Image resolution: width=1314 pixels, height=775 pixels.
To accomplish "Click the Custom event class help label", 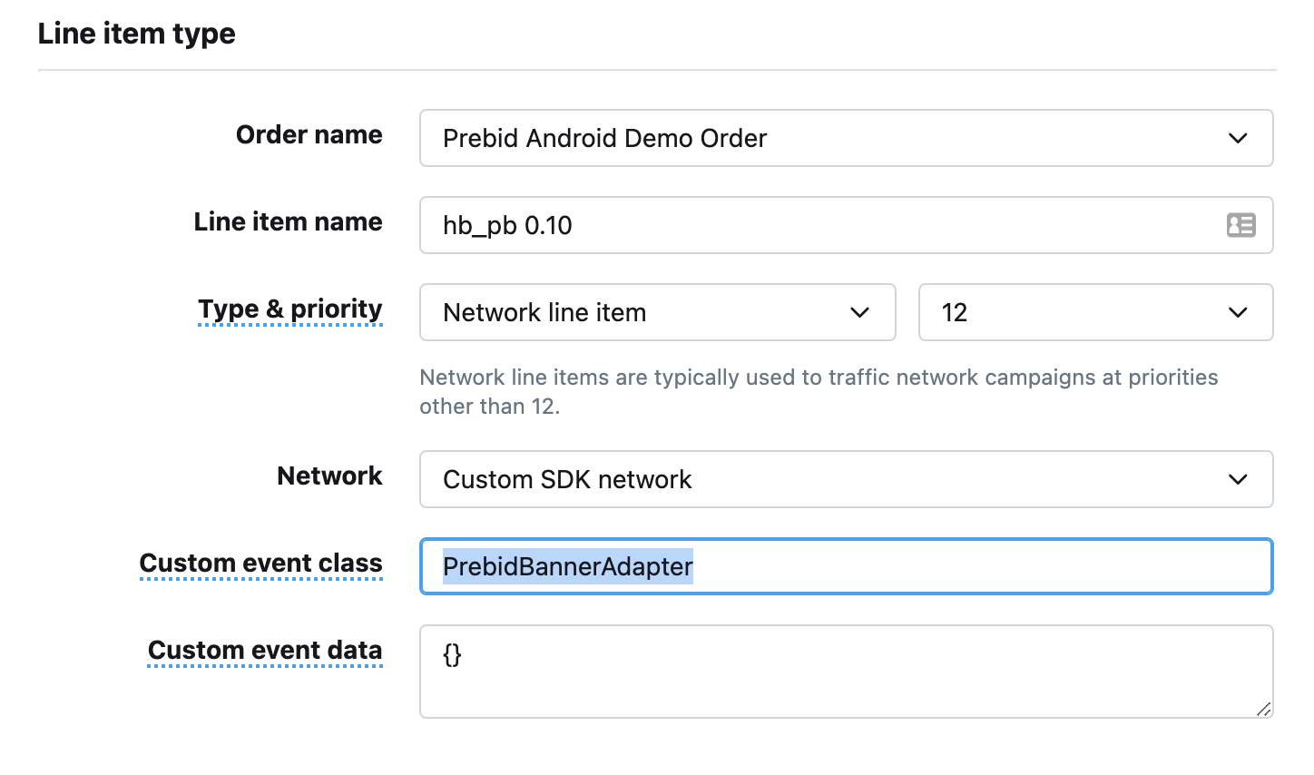I will coord(261,564).
